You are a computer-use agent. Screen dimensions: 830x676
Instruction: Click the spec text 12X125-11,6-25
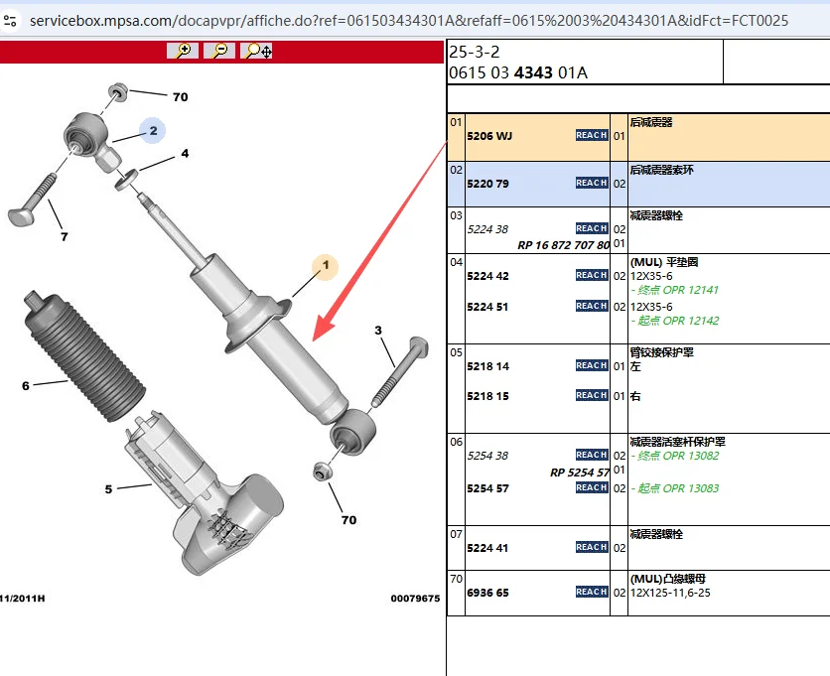point(670,593)
